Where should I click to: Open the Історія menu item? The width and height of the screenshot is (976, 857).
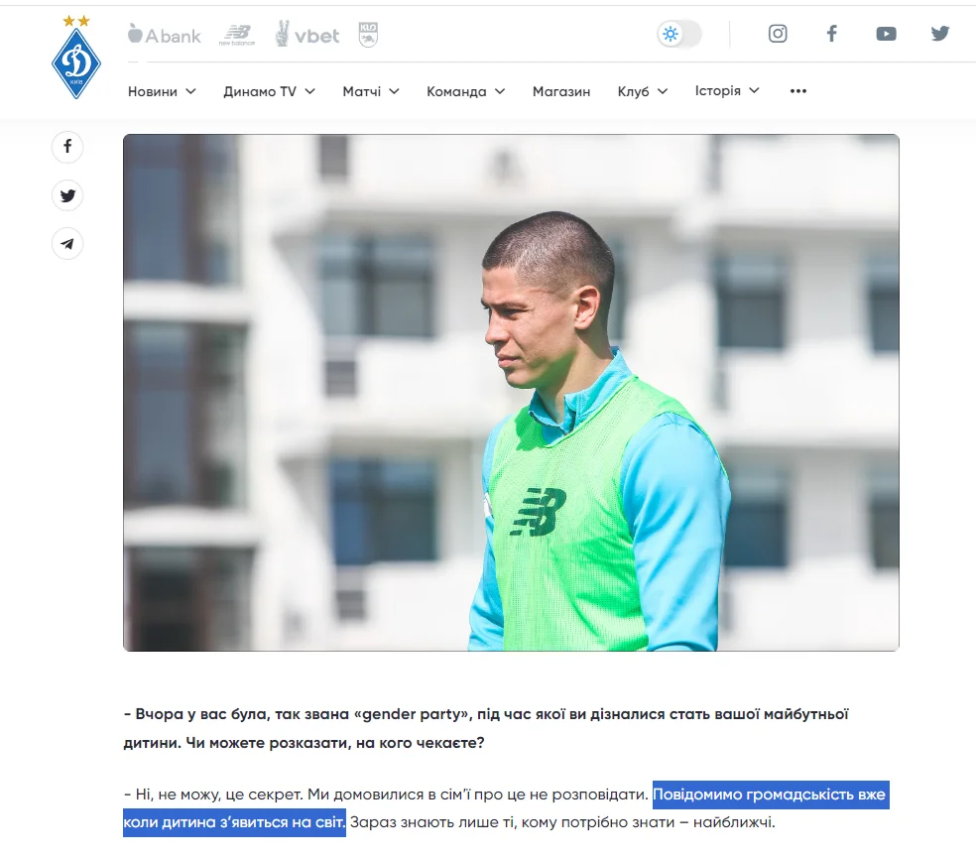[727, 91]
